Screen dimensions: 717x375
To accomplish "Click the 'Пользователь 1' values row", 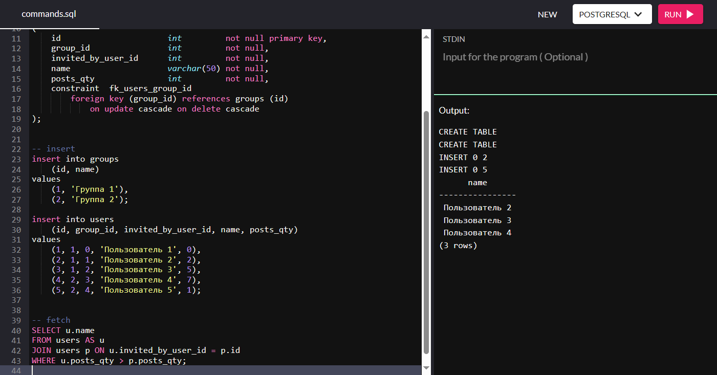I will (x=126, y=250).
